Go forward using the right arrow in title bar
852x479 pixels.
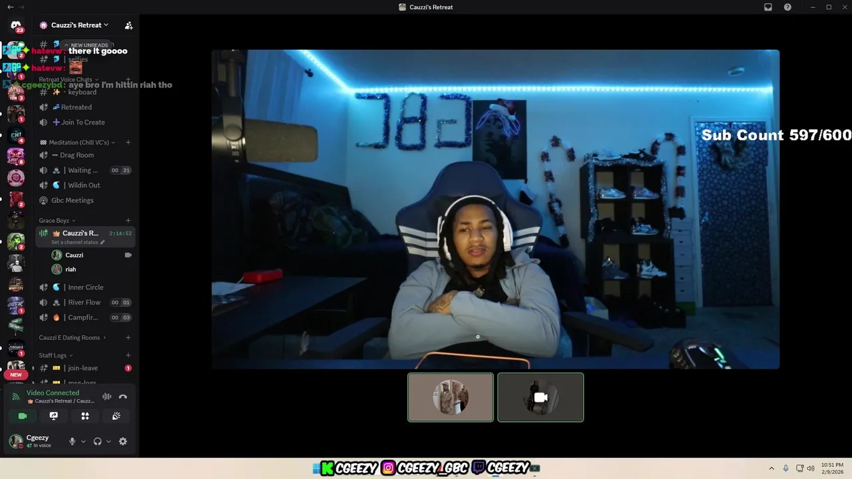click(22, 7)
